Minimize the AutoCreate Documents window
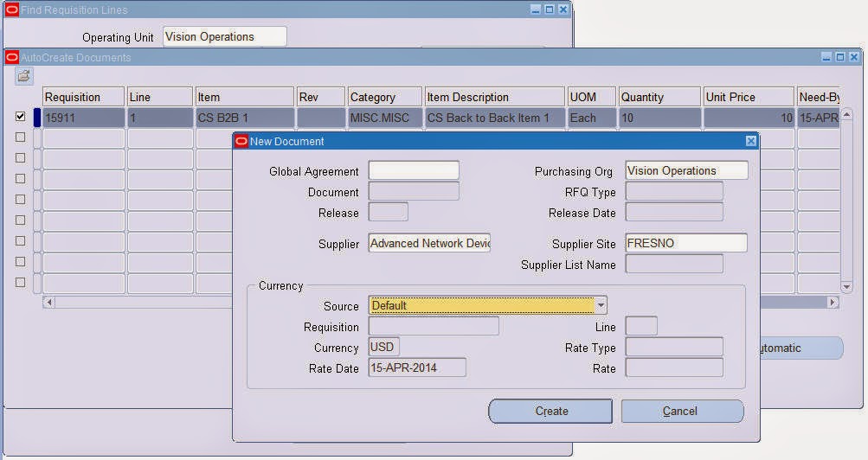The height and width of the screenshot is (460, 868). coord(826,57)
